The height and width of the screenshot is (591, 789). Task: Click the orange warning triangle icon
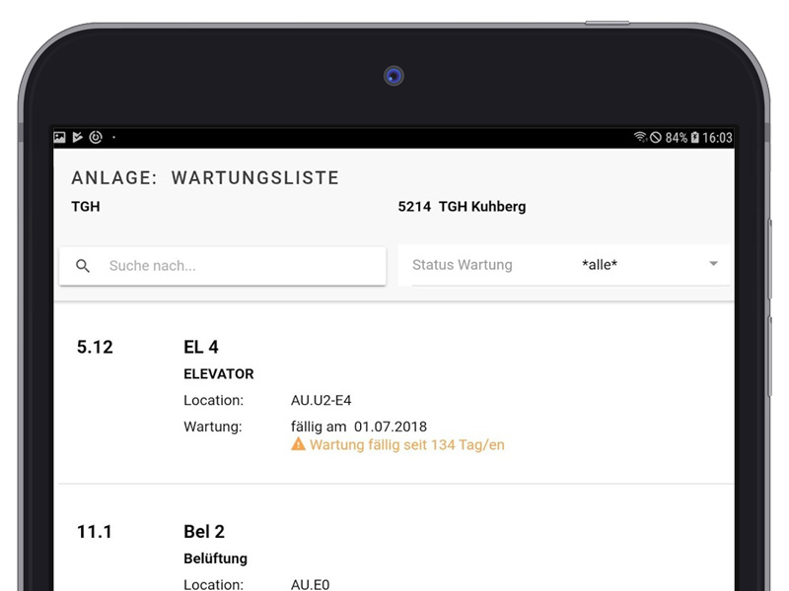point(299,444)
